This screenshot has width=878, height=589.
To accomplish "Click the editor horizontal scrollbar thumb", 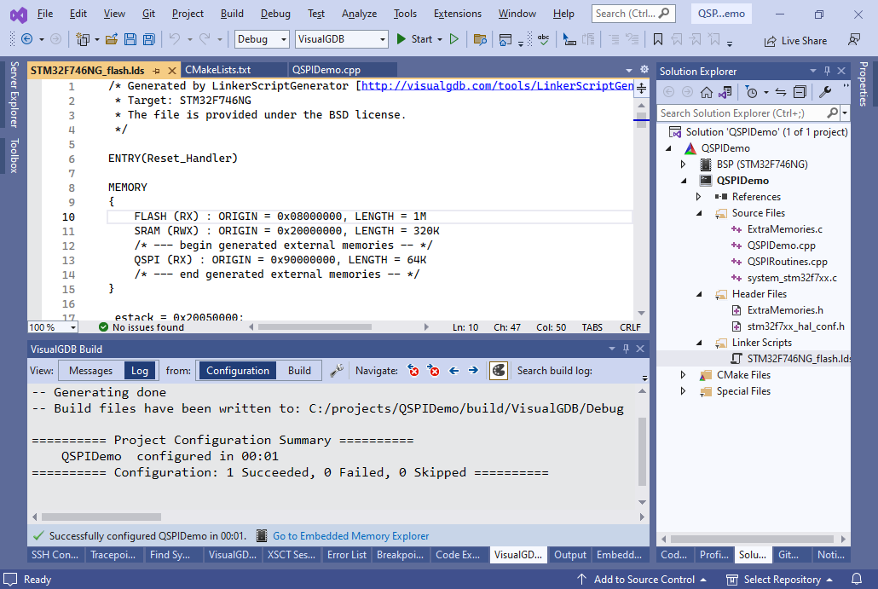I will (315, 327).
